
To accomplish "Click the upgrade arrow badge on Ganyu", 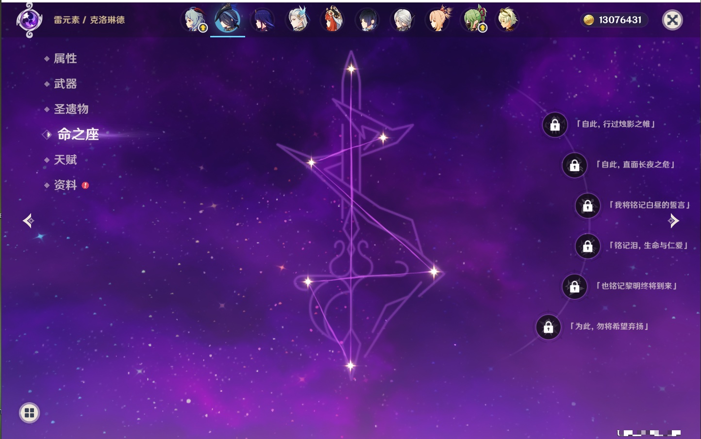I will 203,28.
